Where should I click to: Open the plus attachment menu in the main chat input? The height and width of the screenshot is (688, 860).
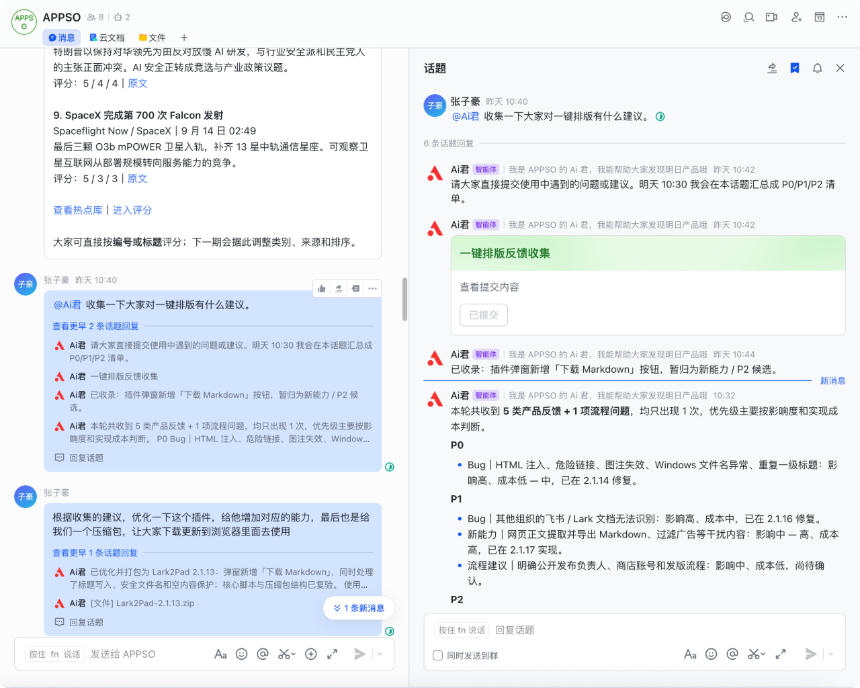311,654
